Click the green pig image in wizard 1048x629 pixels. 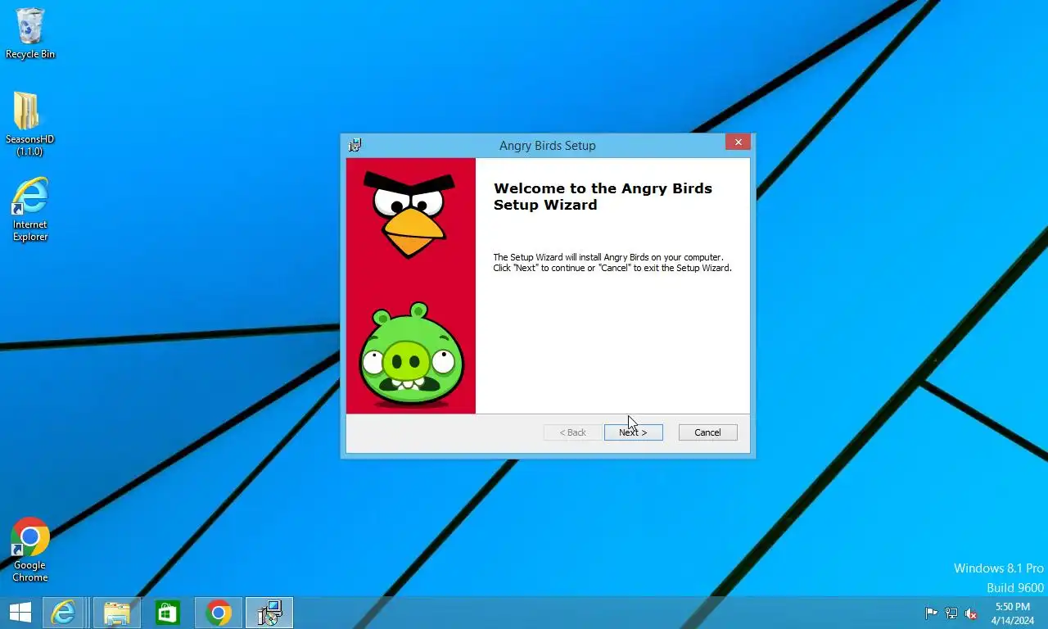(411, 355)
